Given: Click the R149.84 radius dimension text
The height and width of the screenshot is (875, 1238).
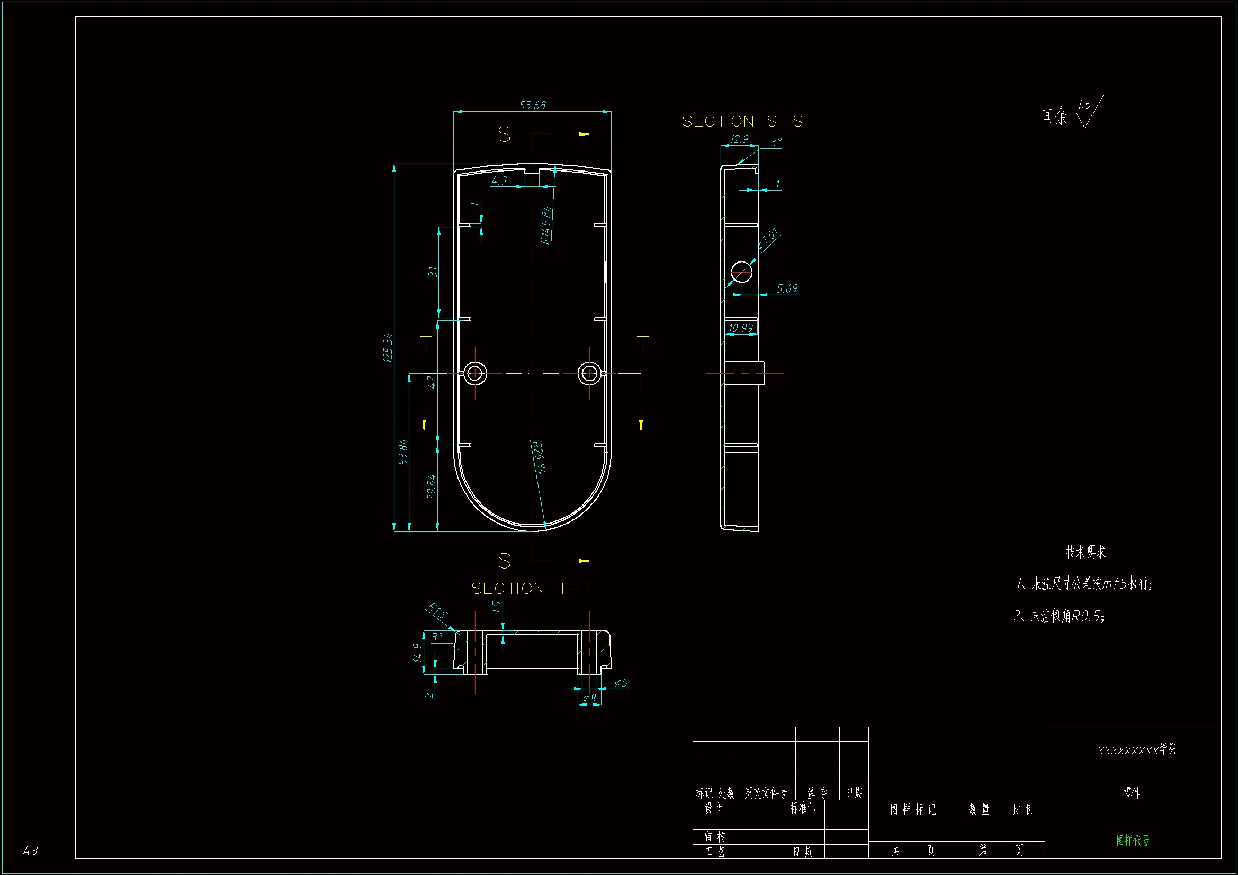Looking at the screenshot, I should (x=546, y=225).
